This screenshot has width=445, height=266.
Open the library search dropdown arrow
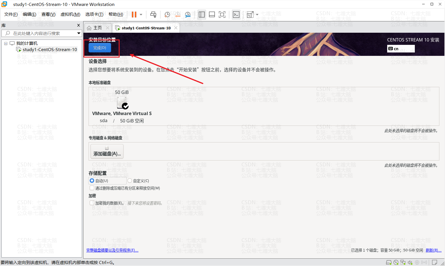tap(79, 33)
